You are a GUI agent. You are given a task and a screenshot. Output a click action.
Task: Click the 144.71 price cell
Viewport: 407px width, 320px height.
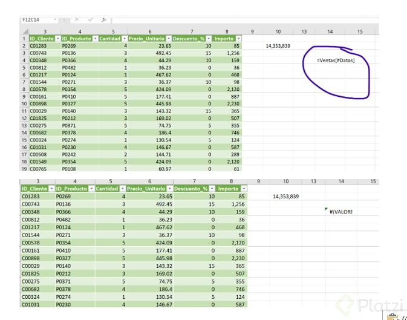[x=150, y=154]
